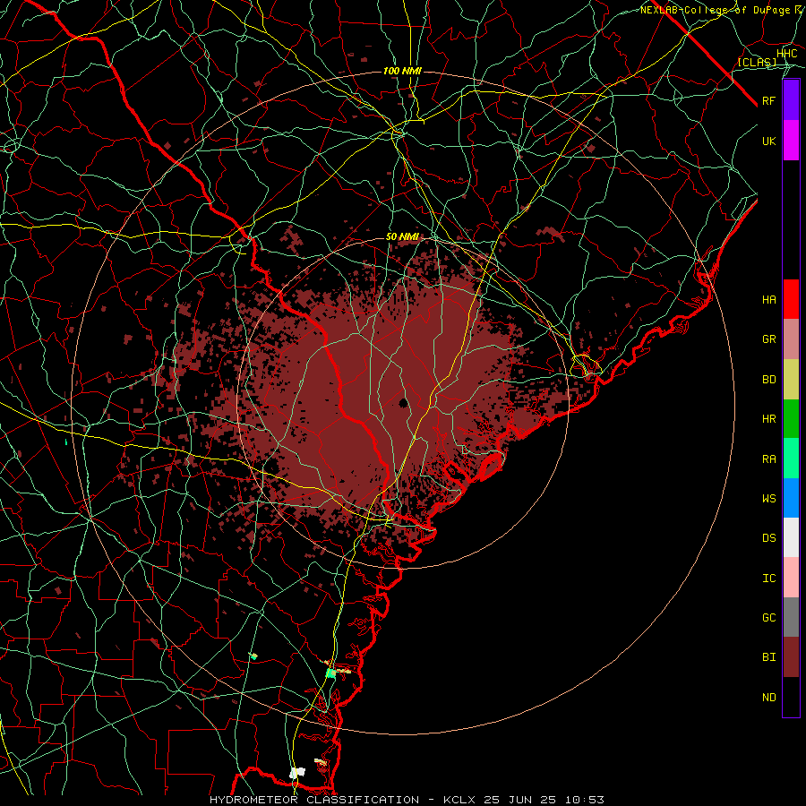Click the white echo patch near bottom coast
Image resolution: width=806 pixels, height=806 pixels.
[x=297, y=772]
